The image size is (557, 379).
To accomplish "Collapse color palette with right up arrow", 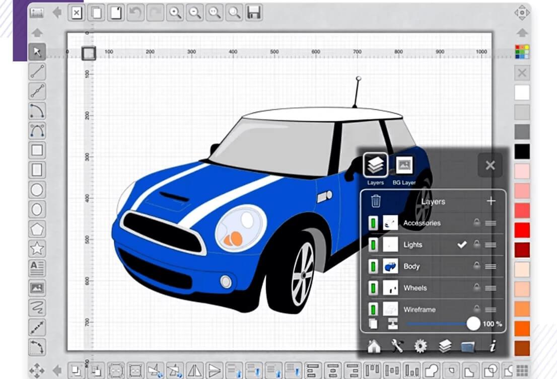I will 522,33.
